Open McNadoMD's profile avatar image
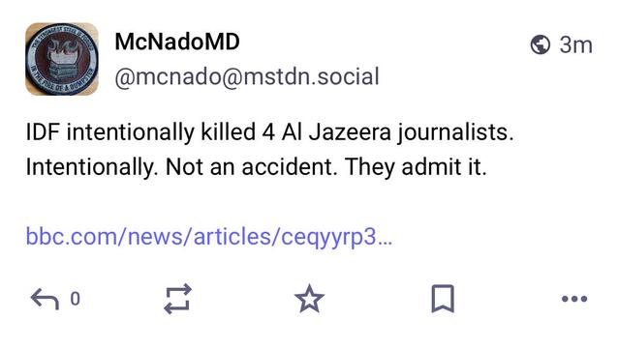619x349 pixels. coord(62,59)
